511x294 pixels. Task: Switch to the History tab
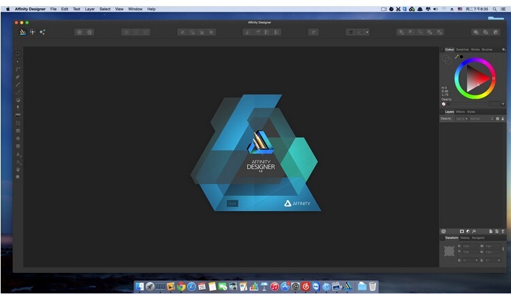click(x=465, y=238)
